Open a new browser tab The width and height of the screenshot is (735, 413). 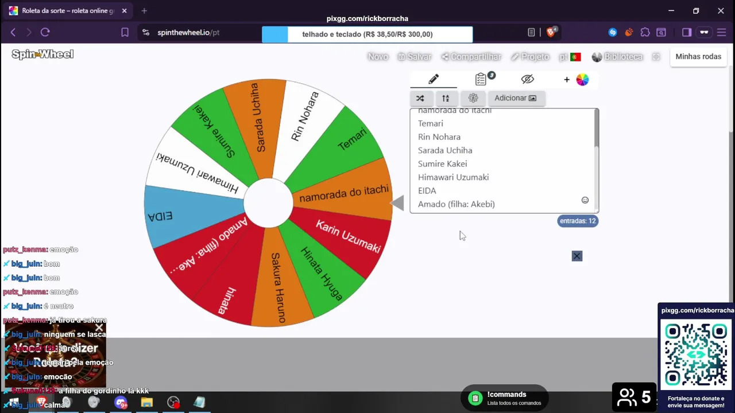(x=144, y=10)
